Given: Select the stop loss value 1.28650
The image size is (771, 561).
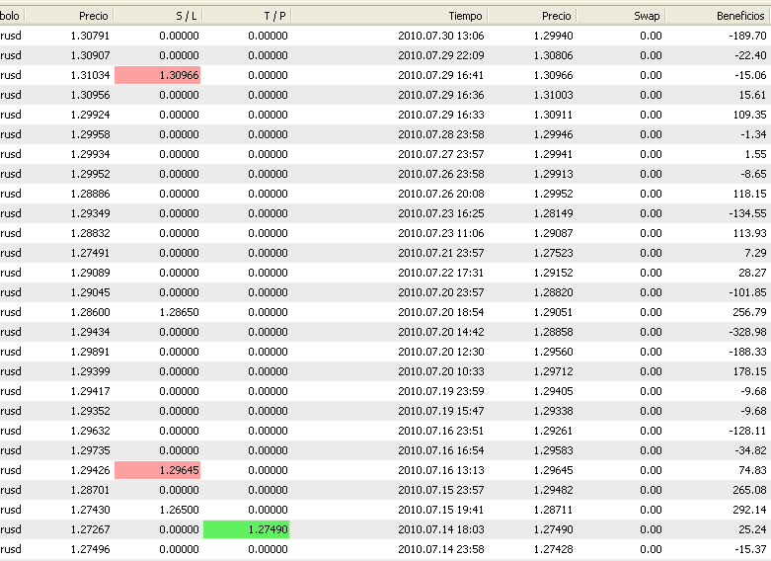Looking at the screenshot, I should coord(179,312).
